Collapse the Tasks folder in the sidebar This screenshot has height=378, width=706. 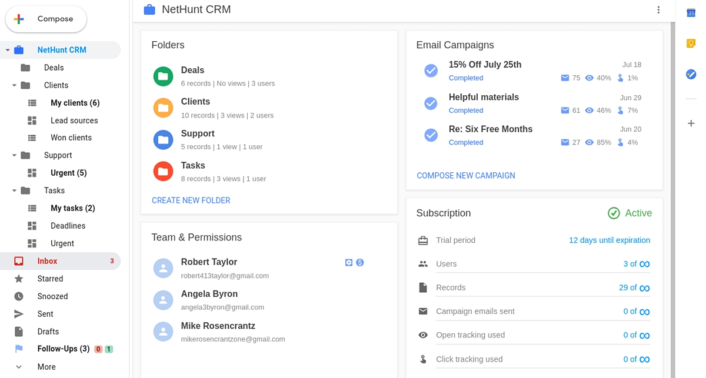(14, 190)
